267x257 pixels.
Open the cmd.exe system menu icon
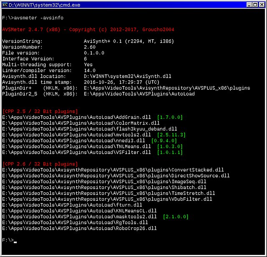click(5, 5)
